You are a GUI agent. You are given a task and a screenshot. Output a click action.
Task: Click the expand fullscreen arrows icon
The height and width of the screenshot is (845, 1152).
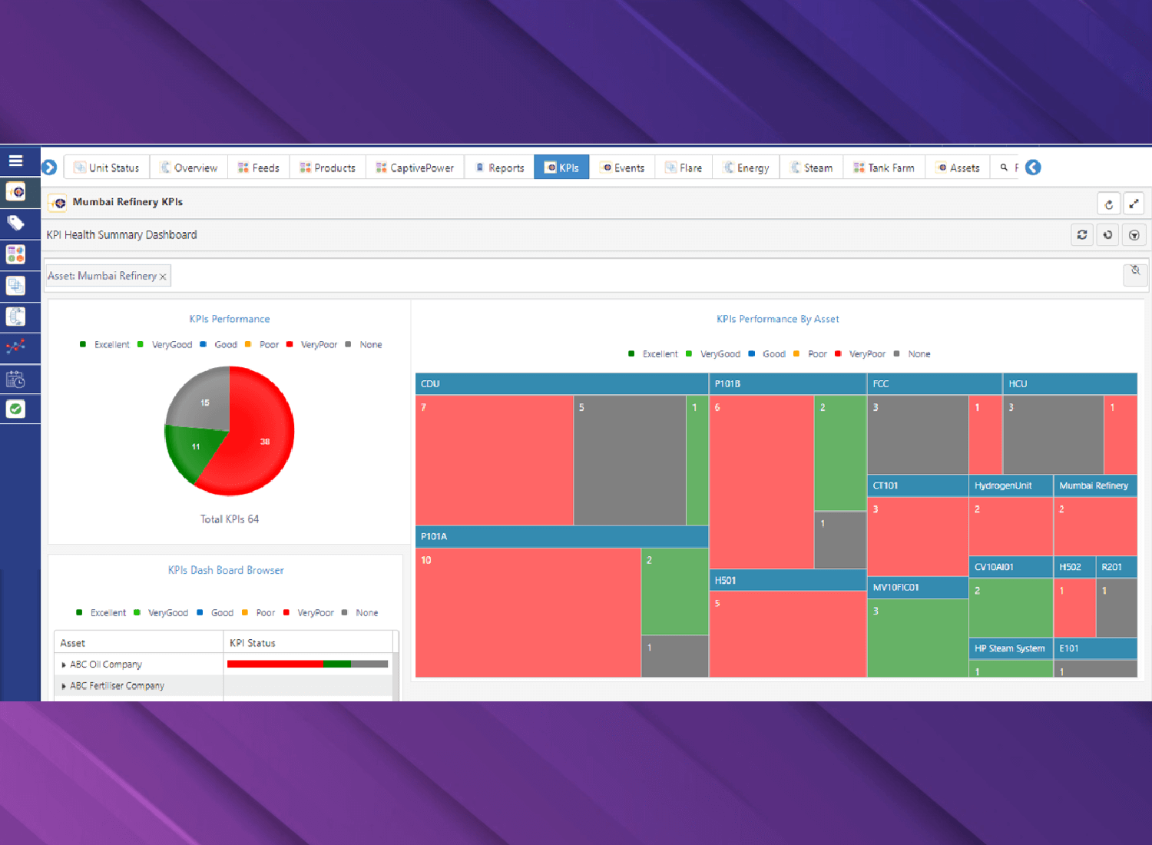pos(1134,204)
